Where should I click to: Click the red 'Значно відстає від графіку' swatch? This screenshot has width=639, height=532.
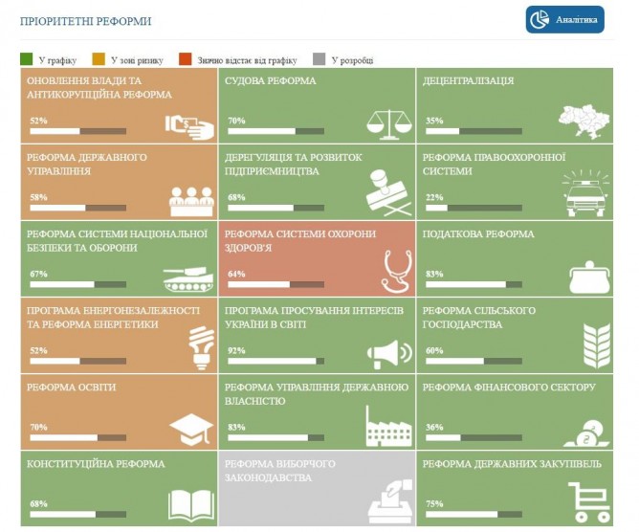point(186,60)
